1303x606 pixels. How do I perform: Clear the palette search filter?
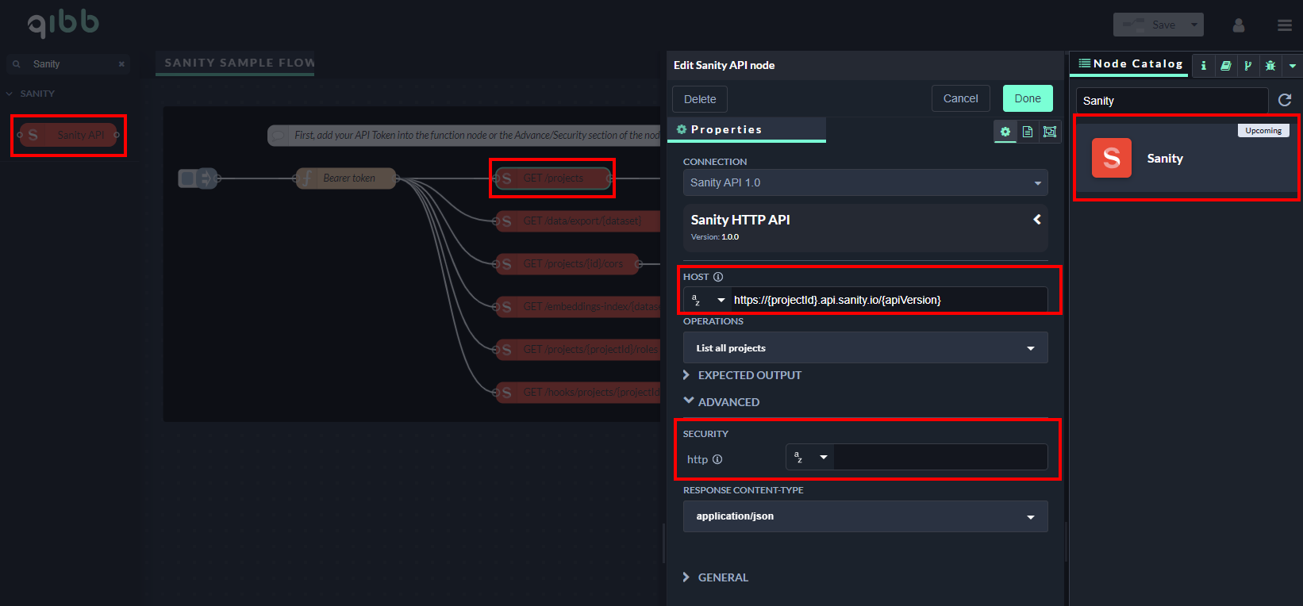[x=121, y=64]
